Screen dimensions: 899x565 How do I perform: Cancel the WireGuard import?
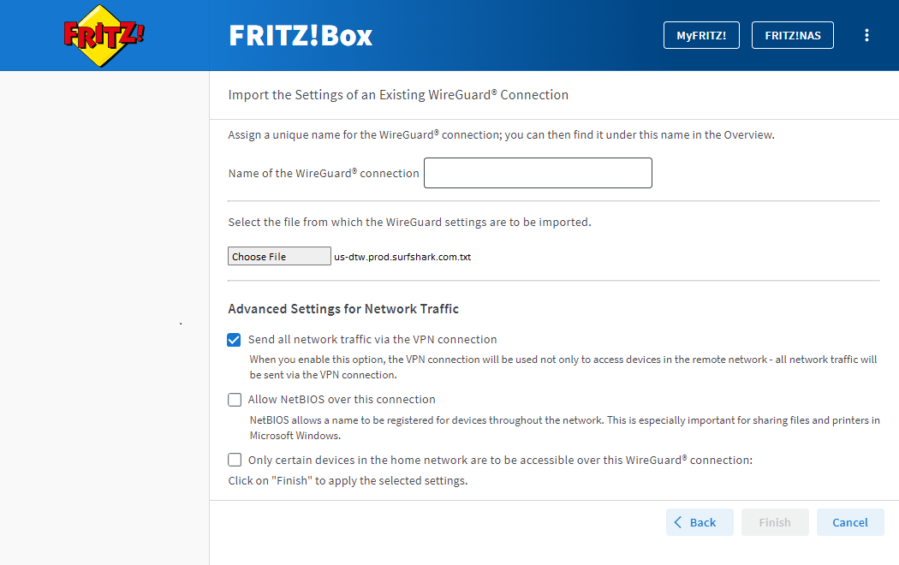[850, 522]
